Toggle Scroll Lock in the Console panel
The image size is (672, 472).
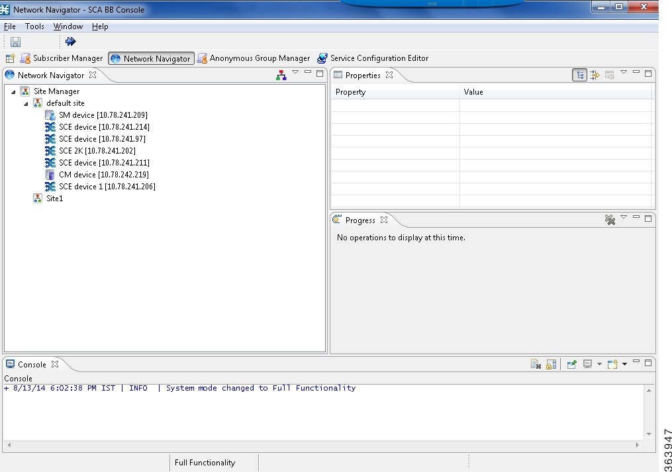(x=550, y=364)
